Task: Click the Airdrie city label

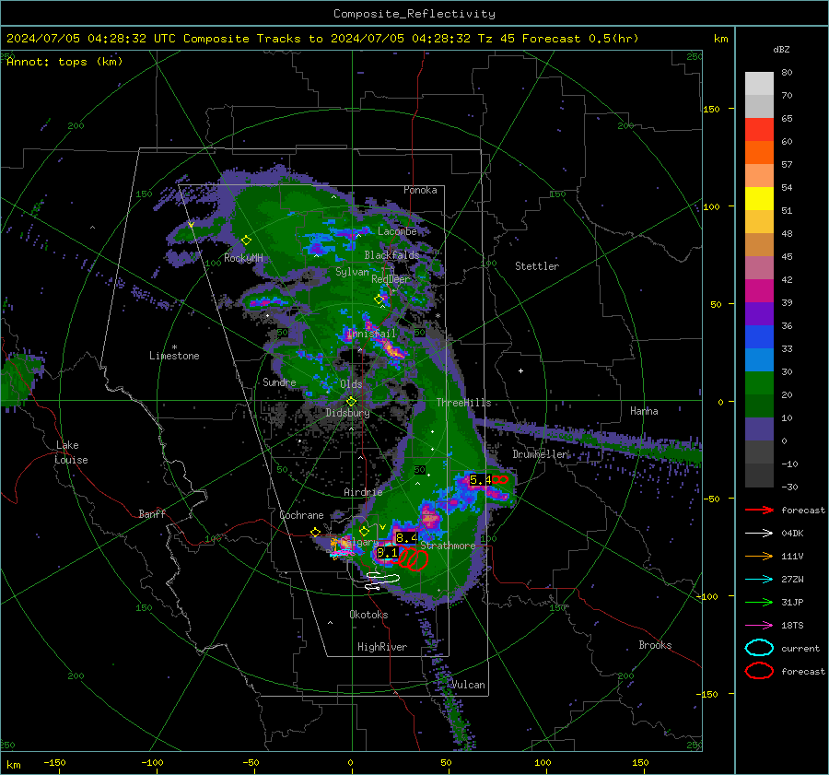Action: 363,492
